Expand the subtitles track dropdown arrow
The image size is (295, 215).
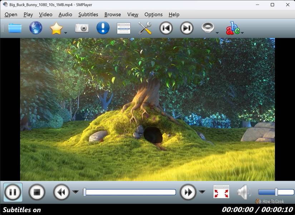click(242, 33)
